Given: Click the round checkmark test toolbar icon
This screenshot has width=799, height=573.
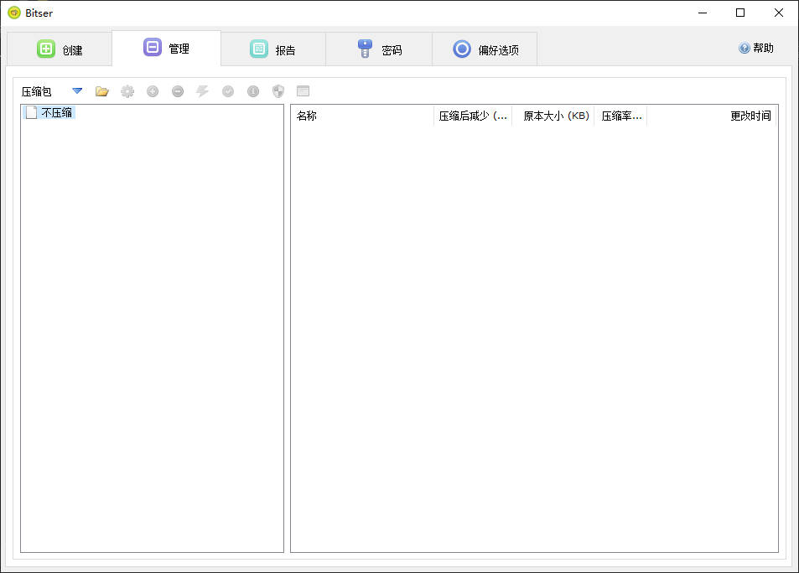Looking at the screenshot, I should point(228,91).
